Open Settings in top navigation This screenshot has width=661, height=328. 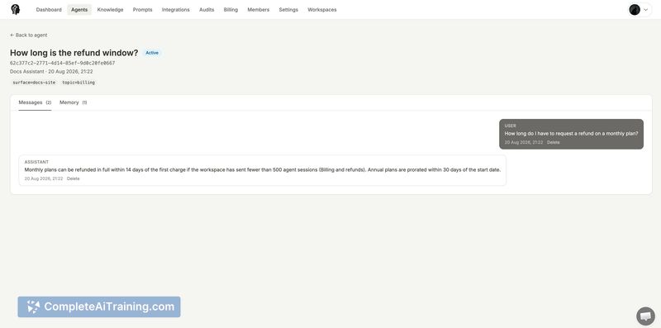288,10
